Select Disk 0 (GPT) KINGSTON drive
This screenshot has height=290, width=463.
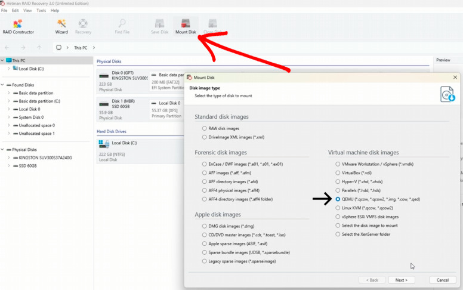tap(123, 81)
